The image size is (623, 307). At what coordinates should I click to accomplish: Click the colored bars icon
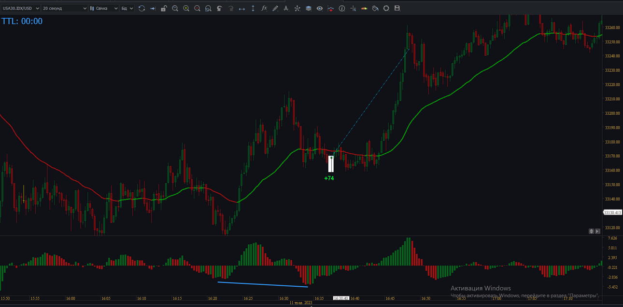point(364,8)
